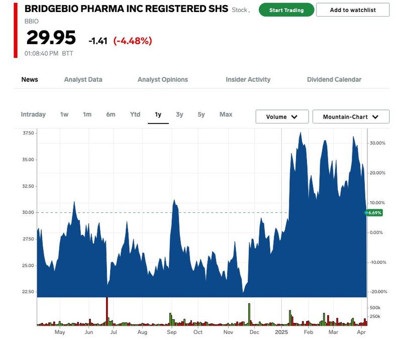Show the 6m chart range

pyautogui.click(x=111, y=115)
